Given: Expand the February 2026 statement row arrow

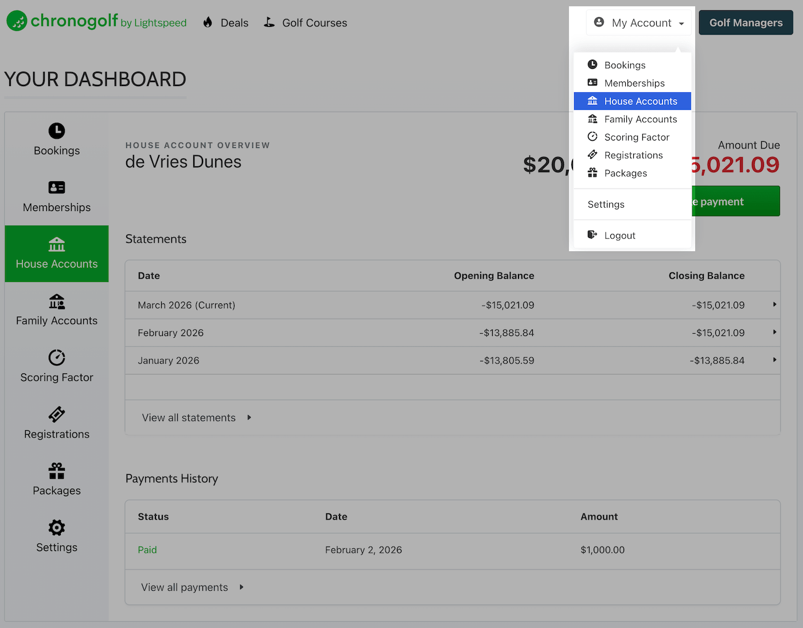Looking at the screenshot, I should coord(774,332).
